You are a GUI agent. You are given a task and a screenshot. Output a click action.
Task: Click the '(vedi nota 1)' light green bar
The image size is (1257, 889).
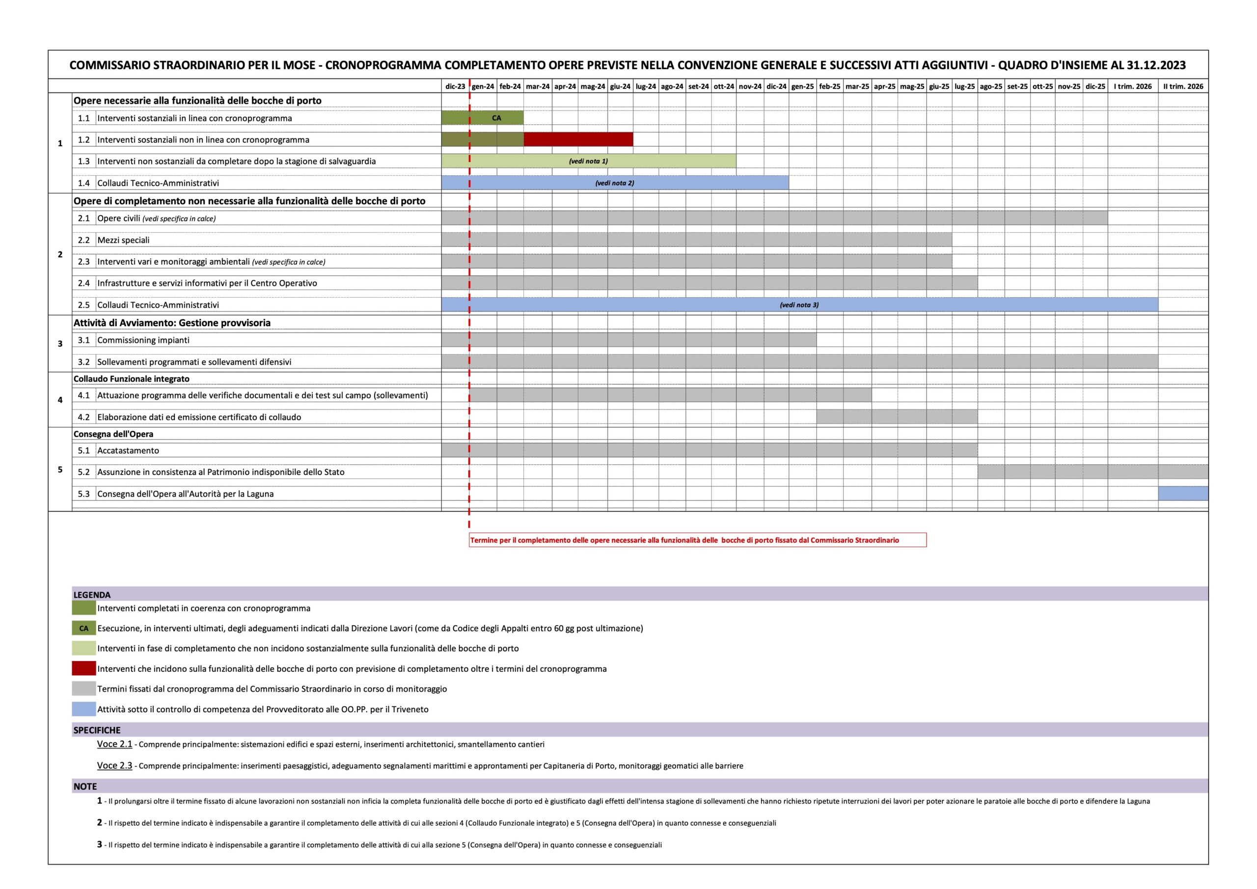tap(589, 161)
